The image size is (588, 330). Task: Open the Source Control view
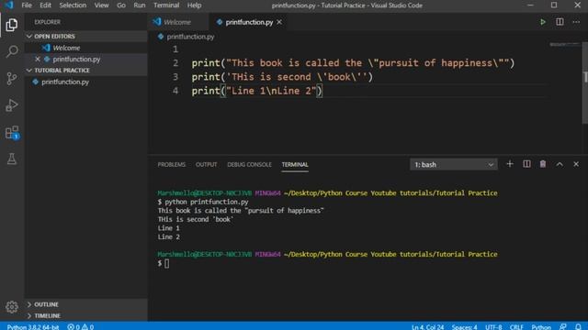(x=12, y=78)
